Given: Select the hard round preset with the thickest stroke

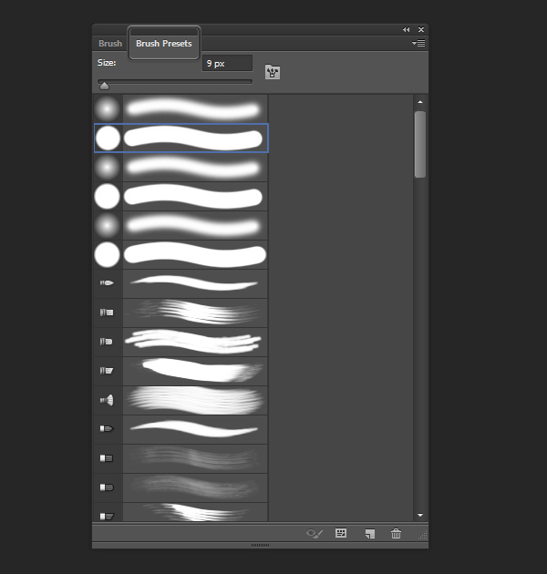Looking at the screenshot, I should (181, 254).
